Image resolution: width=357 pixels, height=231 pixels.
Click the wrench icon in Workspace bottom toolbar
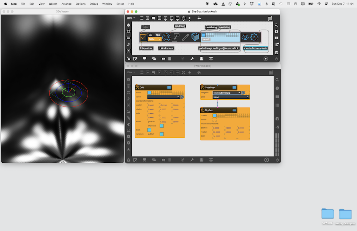click(192, 160)
